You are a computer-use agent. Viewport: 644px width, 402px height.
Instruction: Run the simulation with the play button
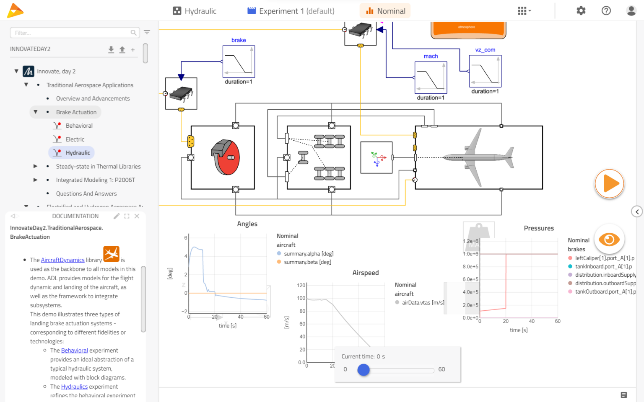[x=609, y=183]
